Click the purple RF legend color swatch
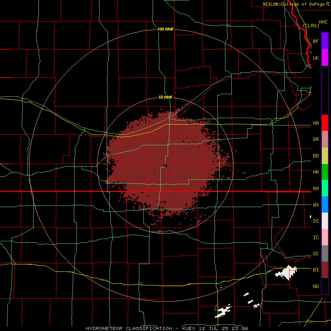Screen dimensions: 331x331 [x=325, y=41]
